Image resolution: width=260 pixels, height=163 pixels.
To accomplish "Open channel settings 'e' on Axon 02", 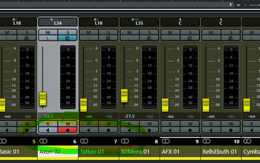I will [x=68, y=38].
